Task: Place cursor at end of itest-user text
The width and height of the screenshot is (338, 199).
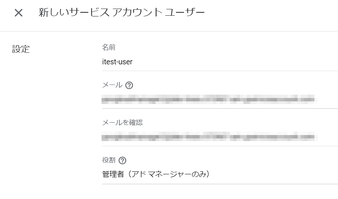Action: coord(132,62)
